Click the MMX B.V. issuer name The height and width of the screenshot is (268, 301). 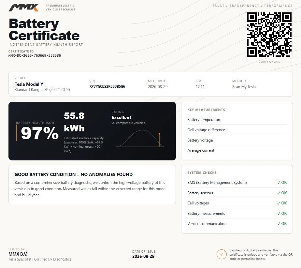tap(18, 254)
